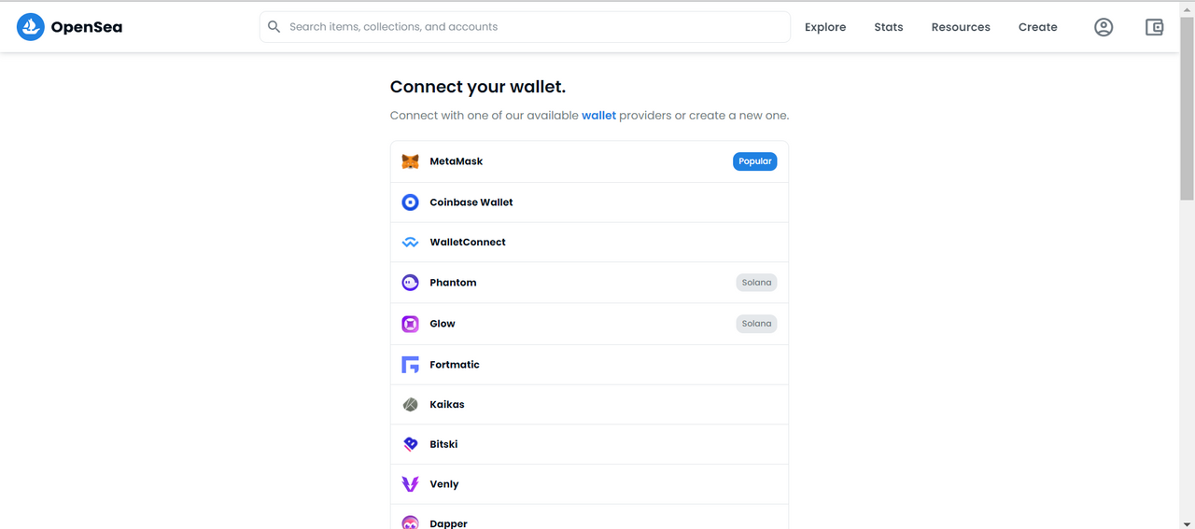Image resolution: width=1195 pixels, height=529 pixels.
Task: Click the Fortmatic icon
Action: pyautogui.click(x=410, y=365)
